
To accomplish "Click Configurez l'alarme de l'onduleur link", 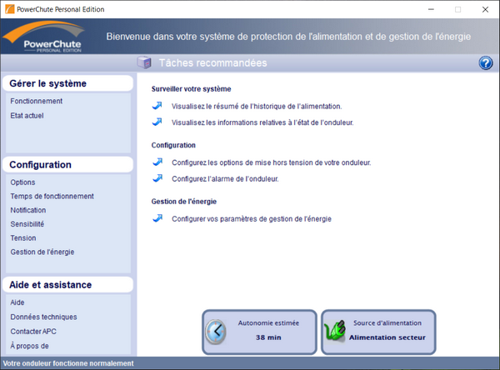I will [x=225, y=179].
